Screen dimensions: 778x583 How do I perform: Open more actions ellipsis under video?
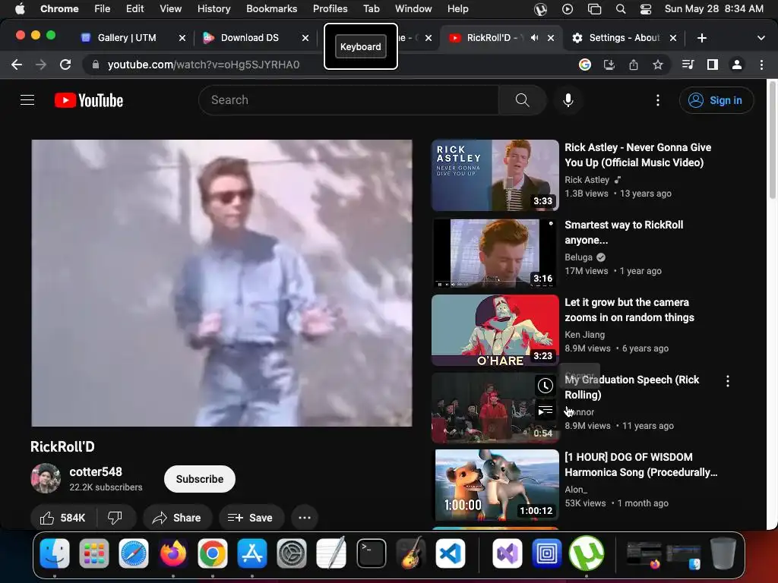click(x=305, y=518)
